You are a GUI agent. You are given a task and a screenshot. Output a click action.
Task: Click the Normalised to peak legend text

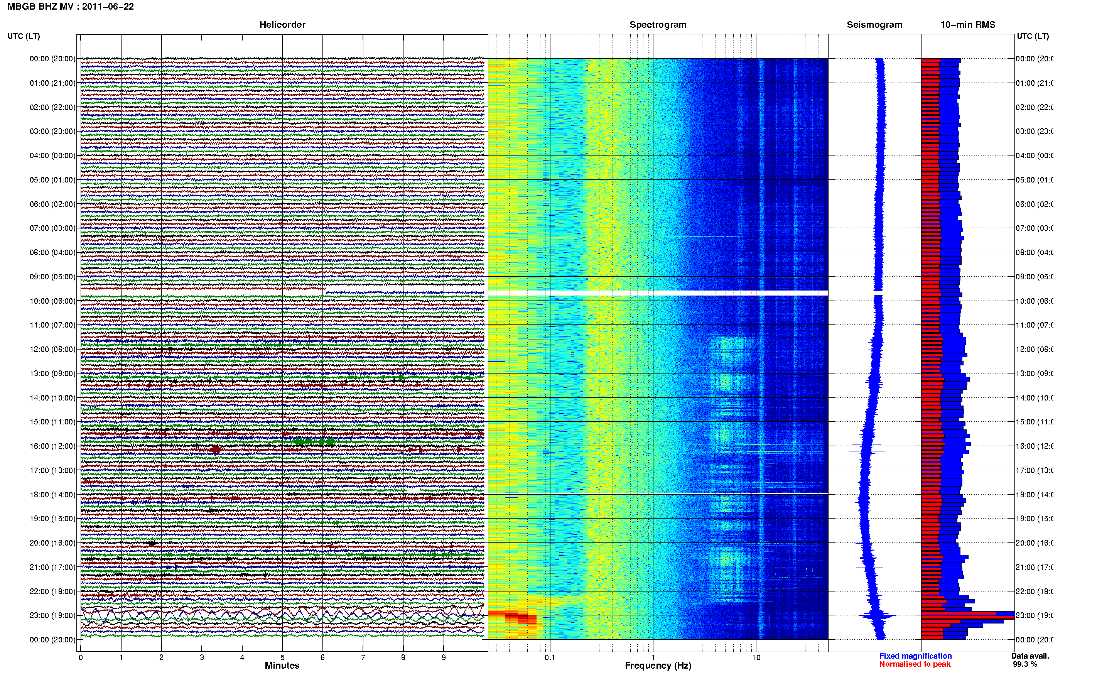click(x=915, y=664)
